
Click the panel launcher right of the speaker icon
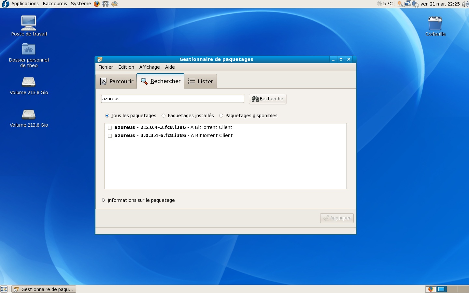[x=114, y=4]
